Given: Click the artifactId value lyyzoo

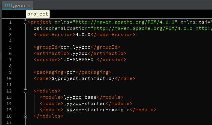Looking at the screenshot, I should pos(79,54).
